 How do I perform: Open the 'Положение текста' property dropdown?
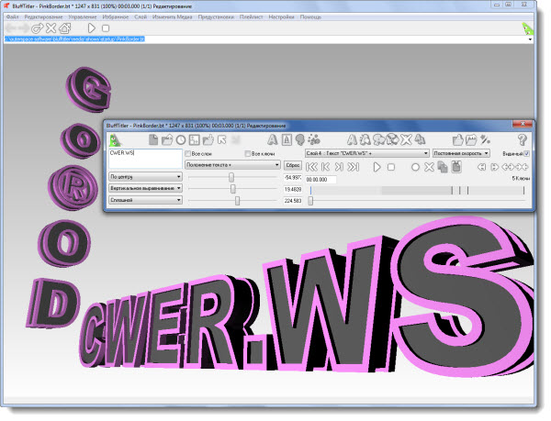(x=232, y=166)
